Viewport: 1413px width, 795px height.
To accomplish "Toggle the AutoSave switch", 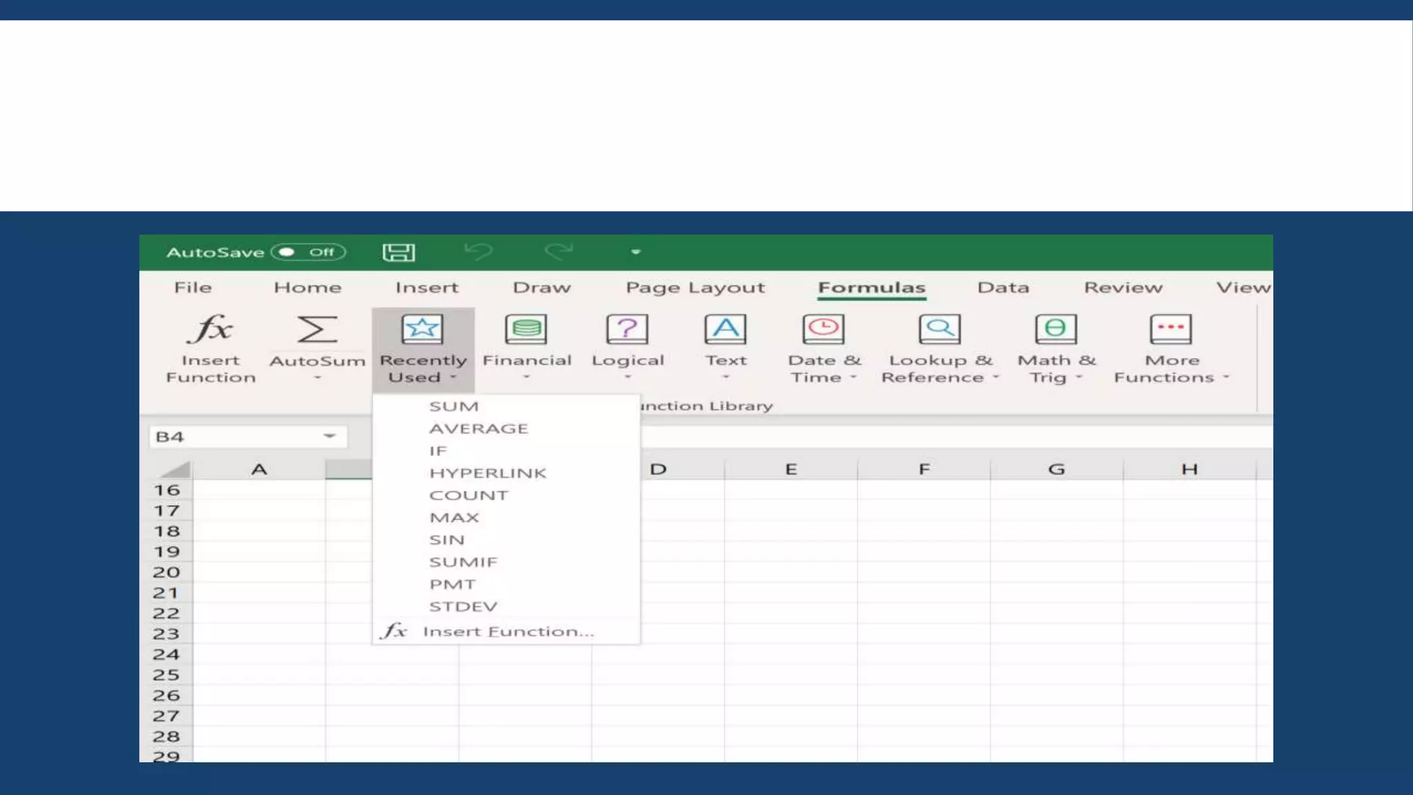I will point(308,253).
